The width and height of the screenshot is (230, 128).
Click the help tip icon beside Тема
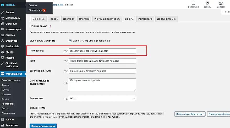click(66, 61)
